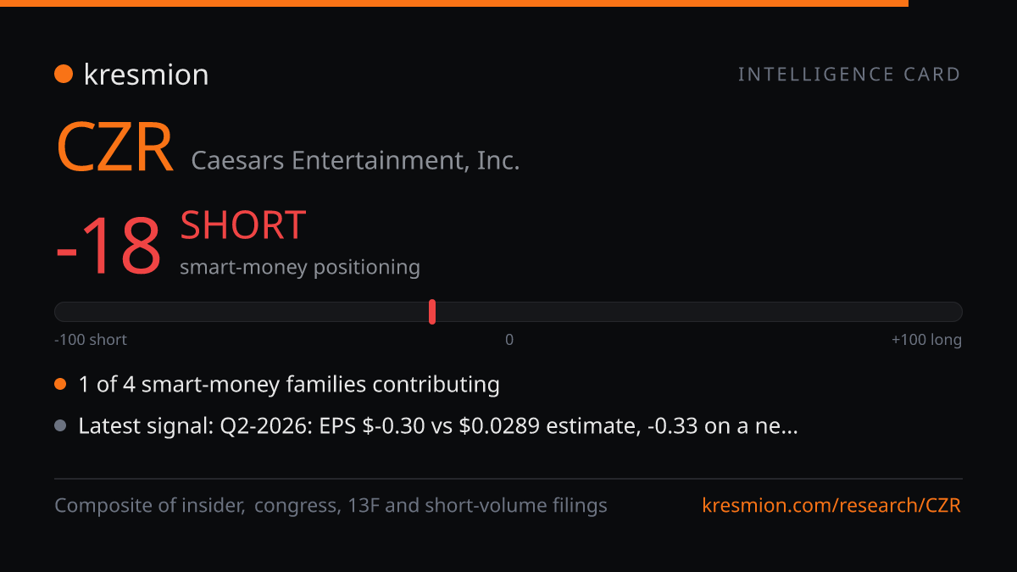The height and width of the screenshot is (572, 1017).
Task: Click the -18 score value
Action: 108,247
